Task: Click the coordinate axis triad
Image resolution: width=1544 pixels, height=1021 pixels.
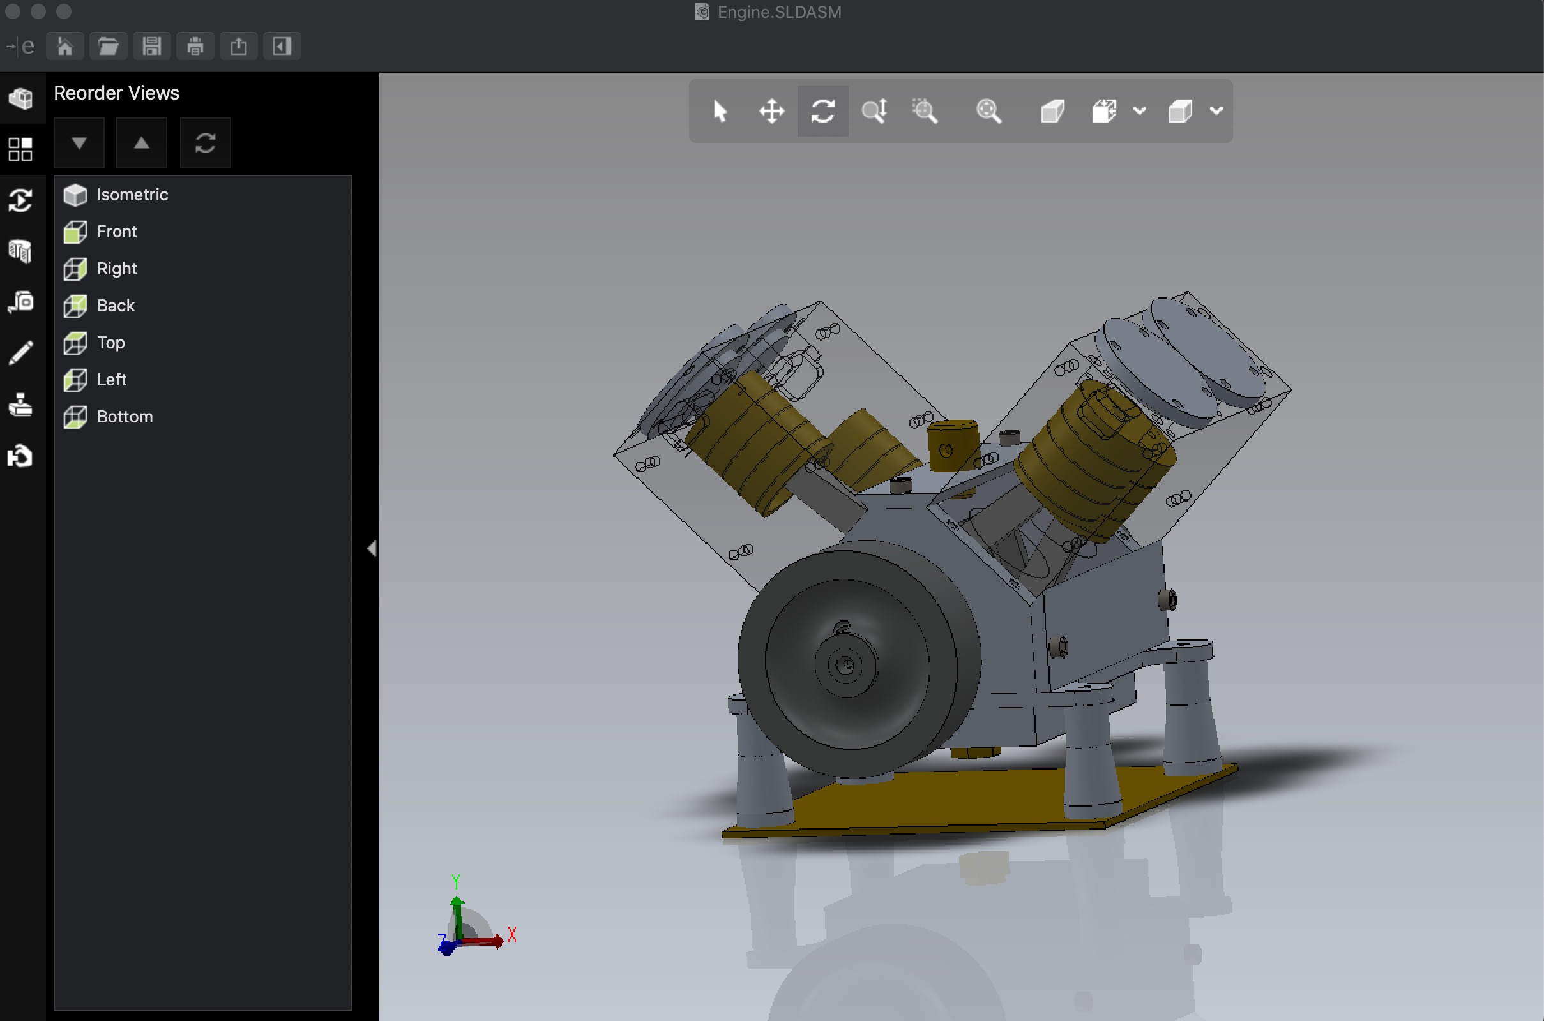Action: coord(476,917)
